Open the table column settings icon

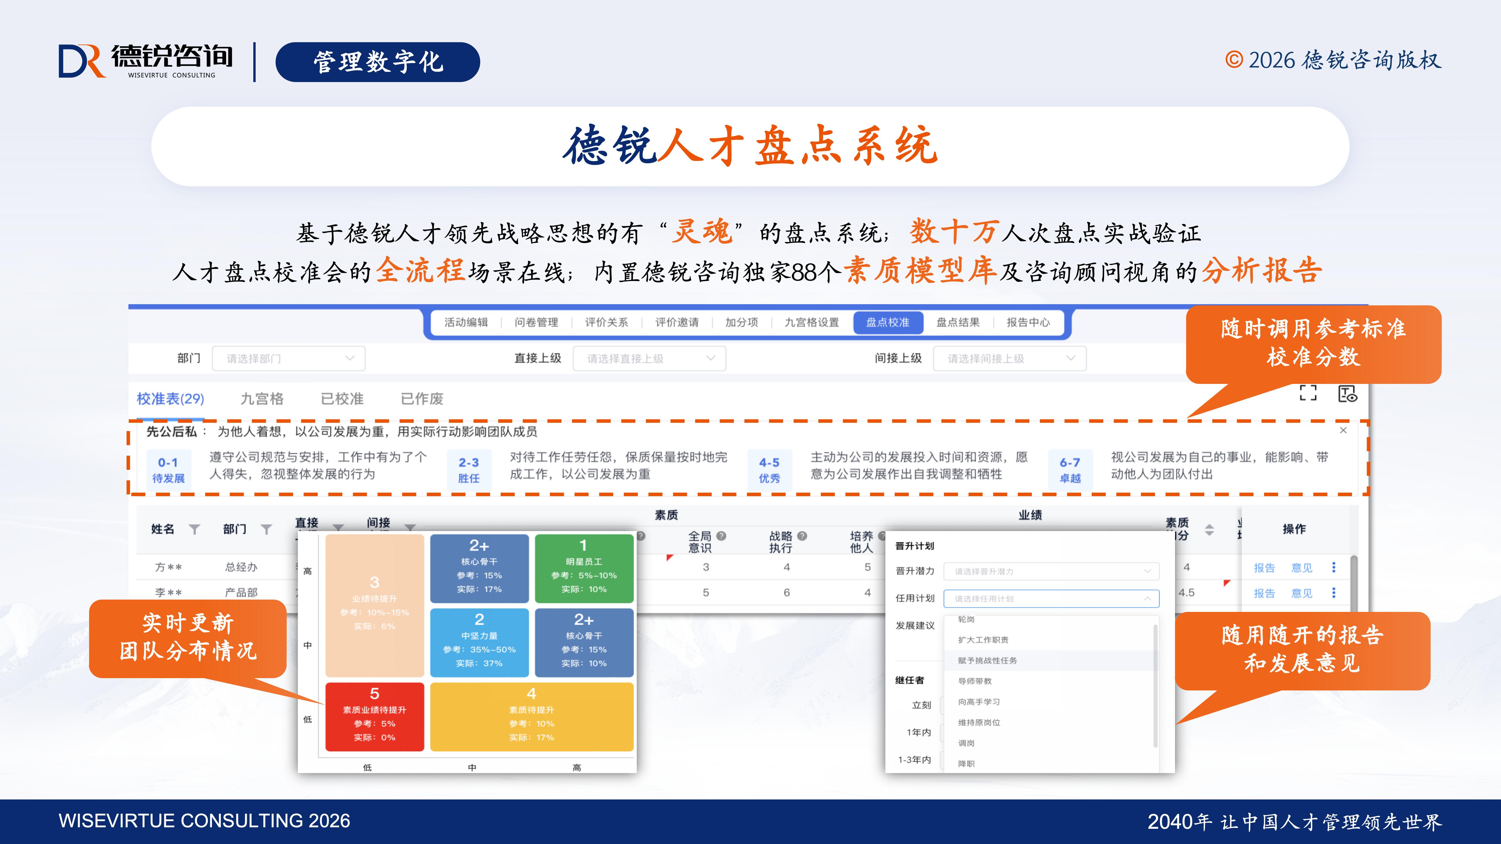1347,394
